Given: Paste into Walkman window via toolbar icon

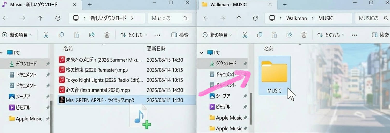Looking at the screenshot, I should (274, 35).
